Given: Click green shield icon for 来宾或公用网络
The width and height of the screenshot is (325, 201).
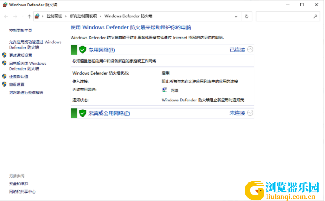Looking at the screenshot, I should click(83, 113).
